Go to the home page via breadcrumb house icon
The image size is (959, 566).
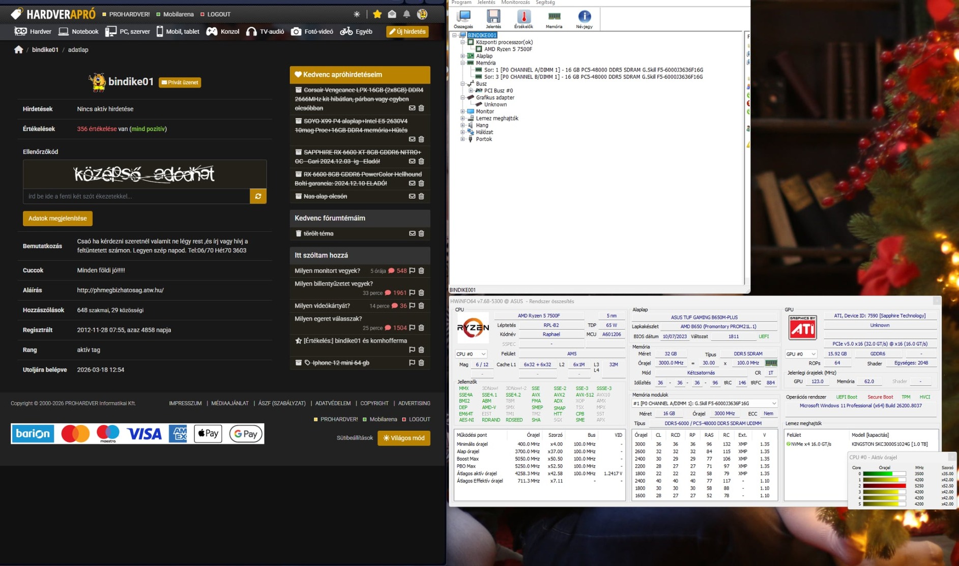click(19, 49)
